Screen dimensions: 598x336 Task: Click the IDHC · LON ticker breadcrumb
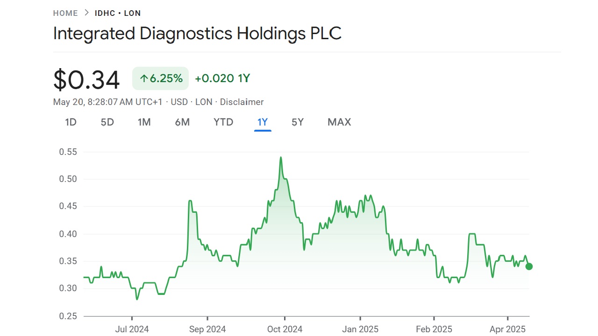[118, 13]
